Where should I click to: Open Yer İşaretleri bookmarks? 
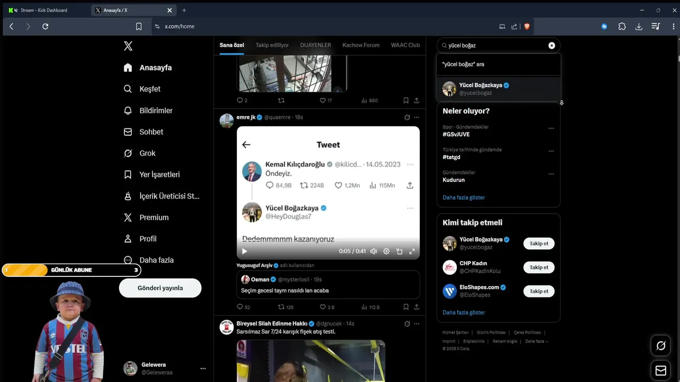point(151,175)
